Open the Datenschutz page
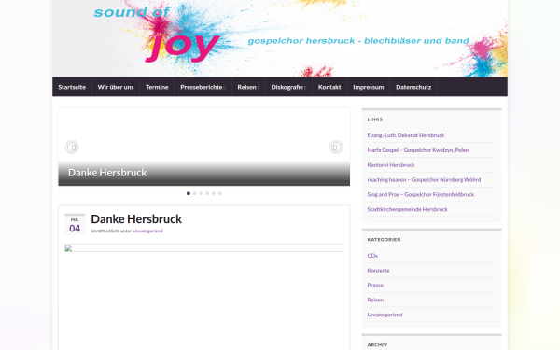Image resolution: width=560 pixels, height=350 pixels. [x=413, y=87]
